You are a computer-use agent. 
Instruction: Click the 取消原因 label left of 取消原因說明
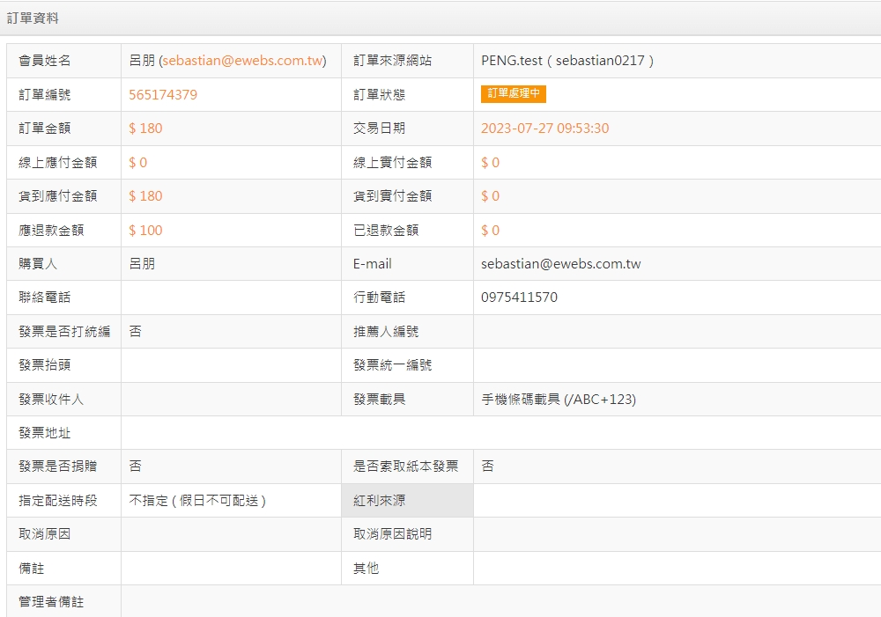tap(45, 534)
